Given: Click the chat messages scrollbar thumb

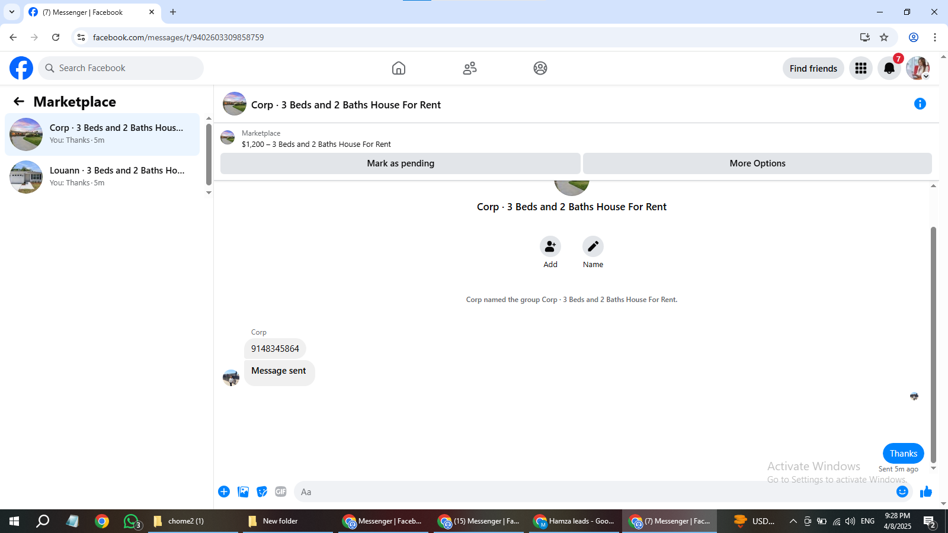Looking at the screenshot, I should (933, 345).
